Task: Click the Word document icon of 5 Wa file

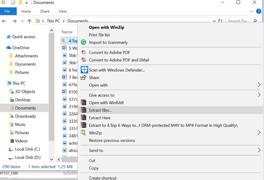Action: (64, 48)
